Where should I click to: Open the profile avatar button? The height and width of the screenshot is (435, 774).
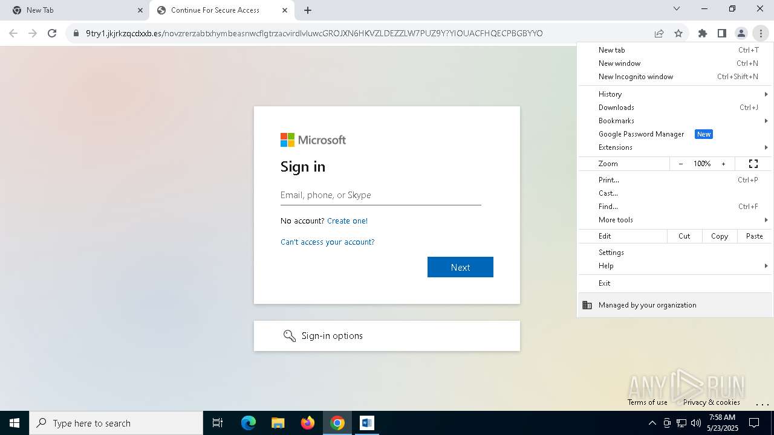pyautogui.click(x=741, y=33)
